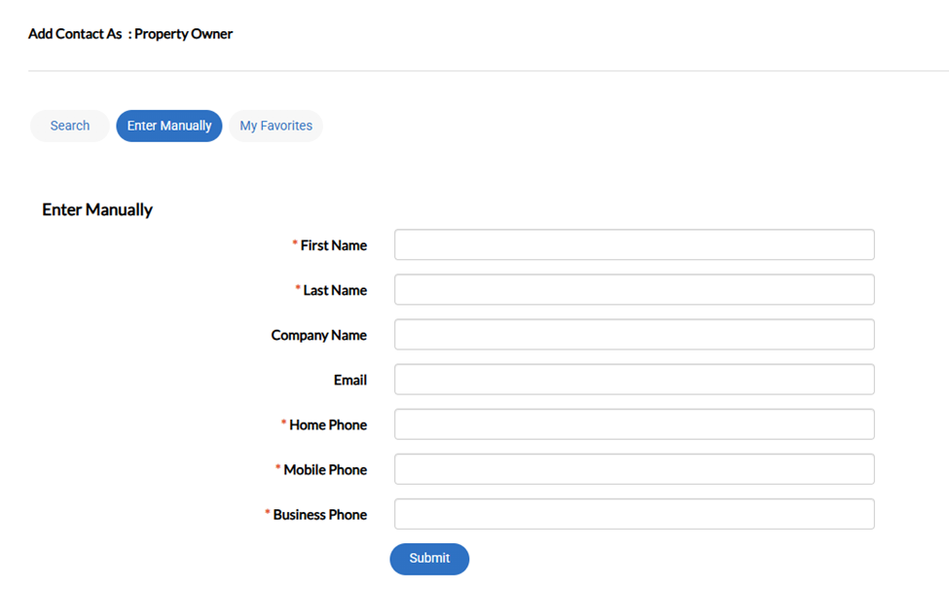
Task: Click the Mobile Phone input field
Action: (x=634, y=469)
